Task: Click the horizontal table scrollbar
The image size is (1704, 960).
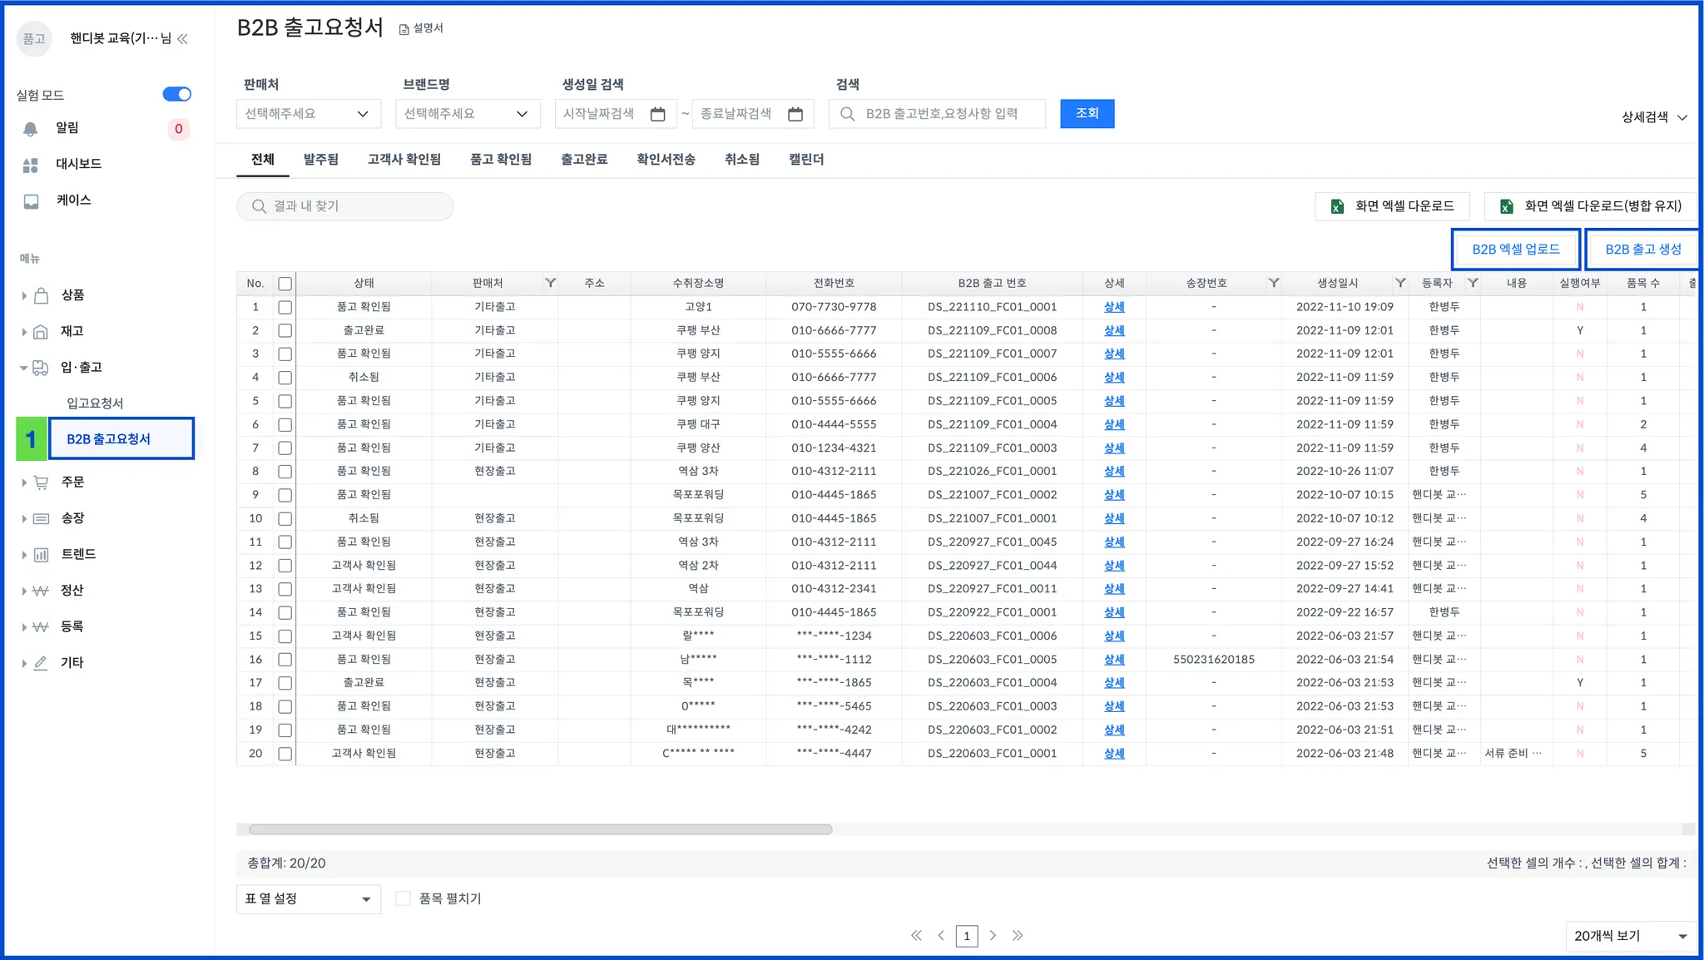Action: coord(541,829)
